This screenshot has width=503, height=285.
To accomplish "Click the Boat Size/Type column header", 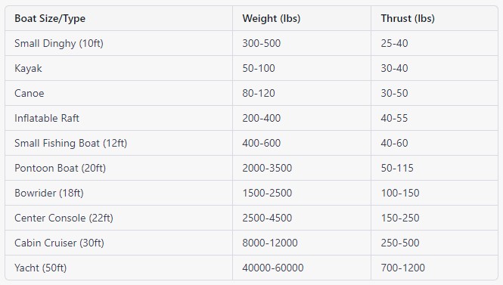I will click(50, 19).
